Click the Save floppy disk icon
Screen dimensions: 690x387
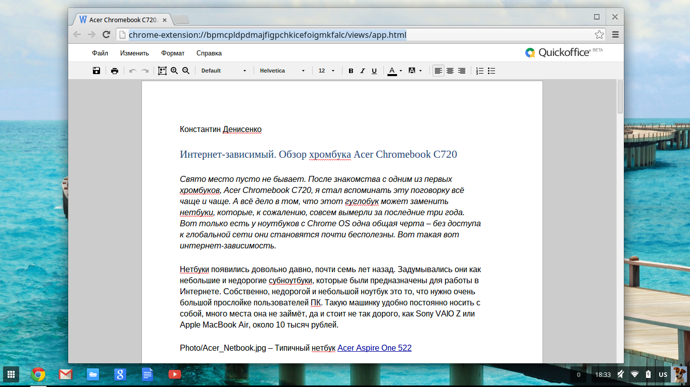pyautogui.click(x=96, y=71)
